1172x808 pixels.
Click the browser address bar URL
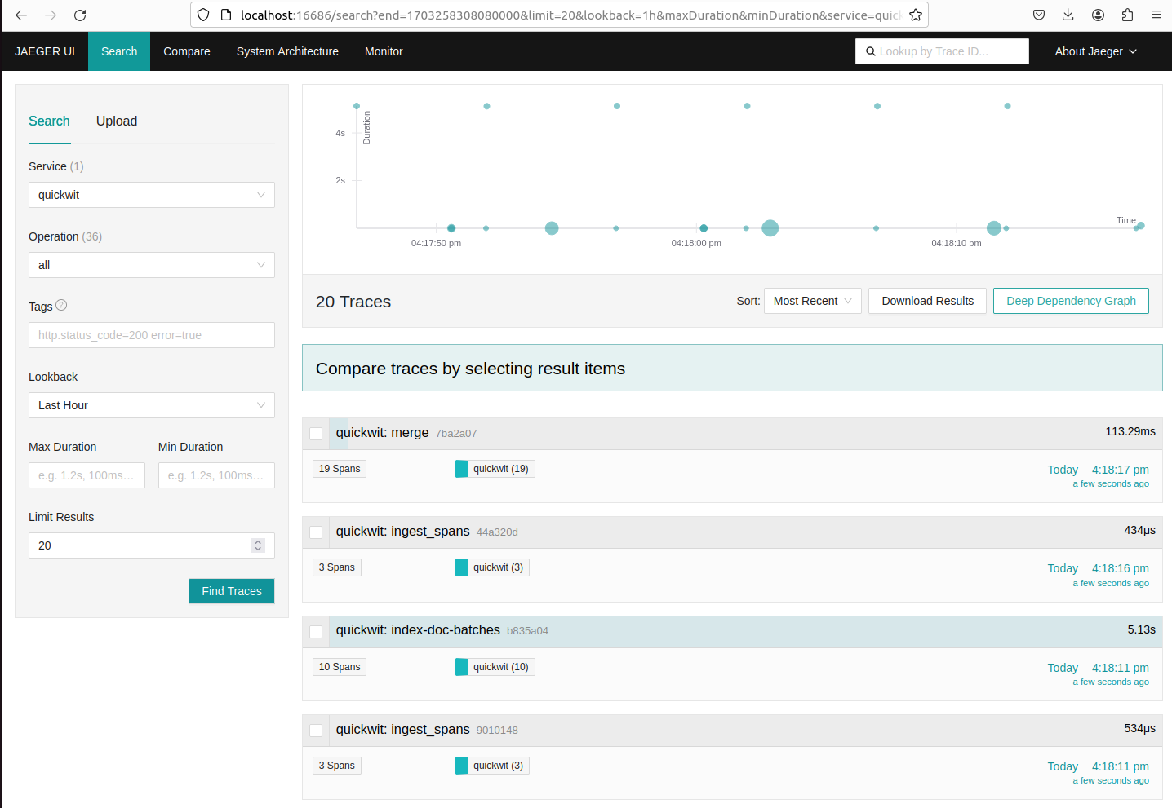click(x=570, y=15)
